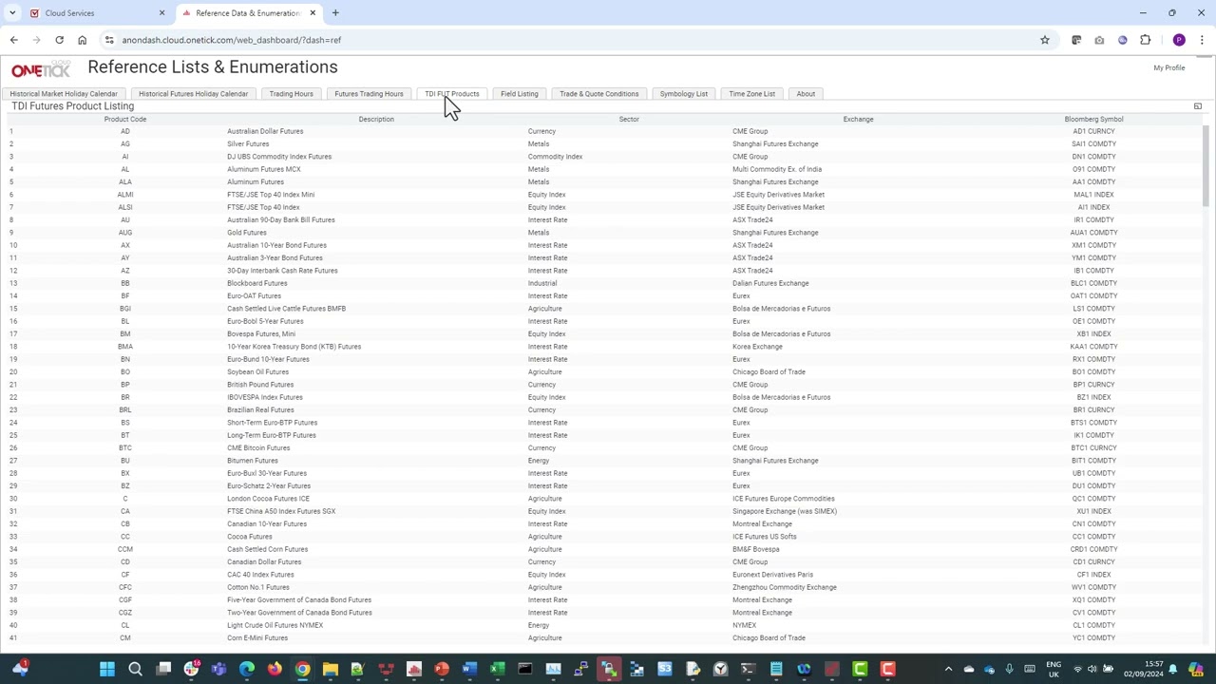Maximize the TDI Futures Product Listing panel
Image resolution: width=1216 pixels, height=684 pixels.
tap(1197, 106)
